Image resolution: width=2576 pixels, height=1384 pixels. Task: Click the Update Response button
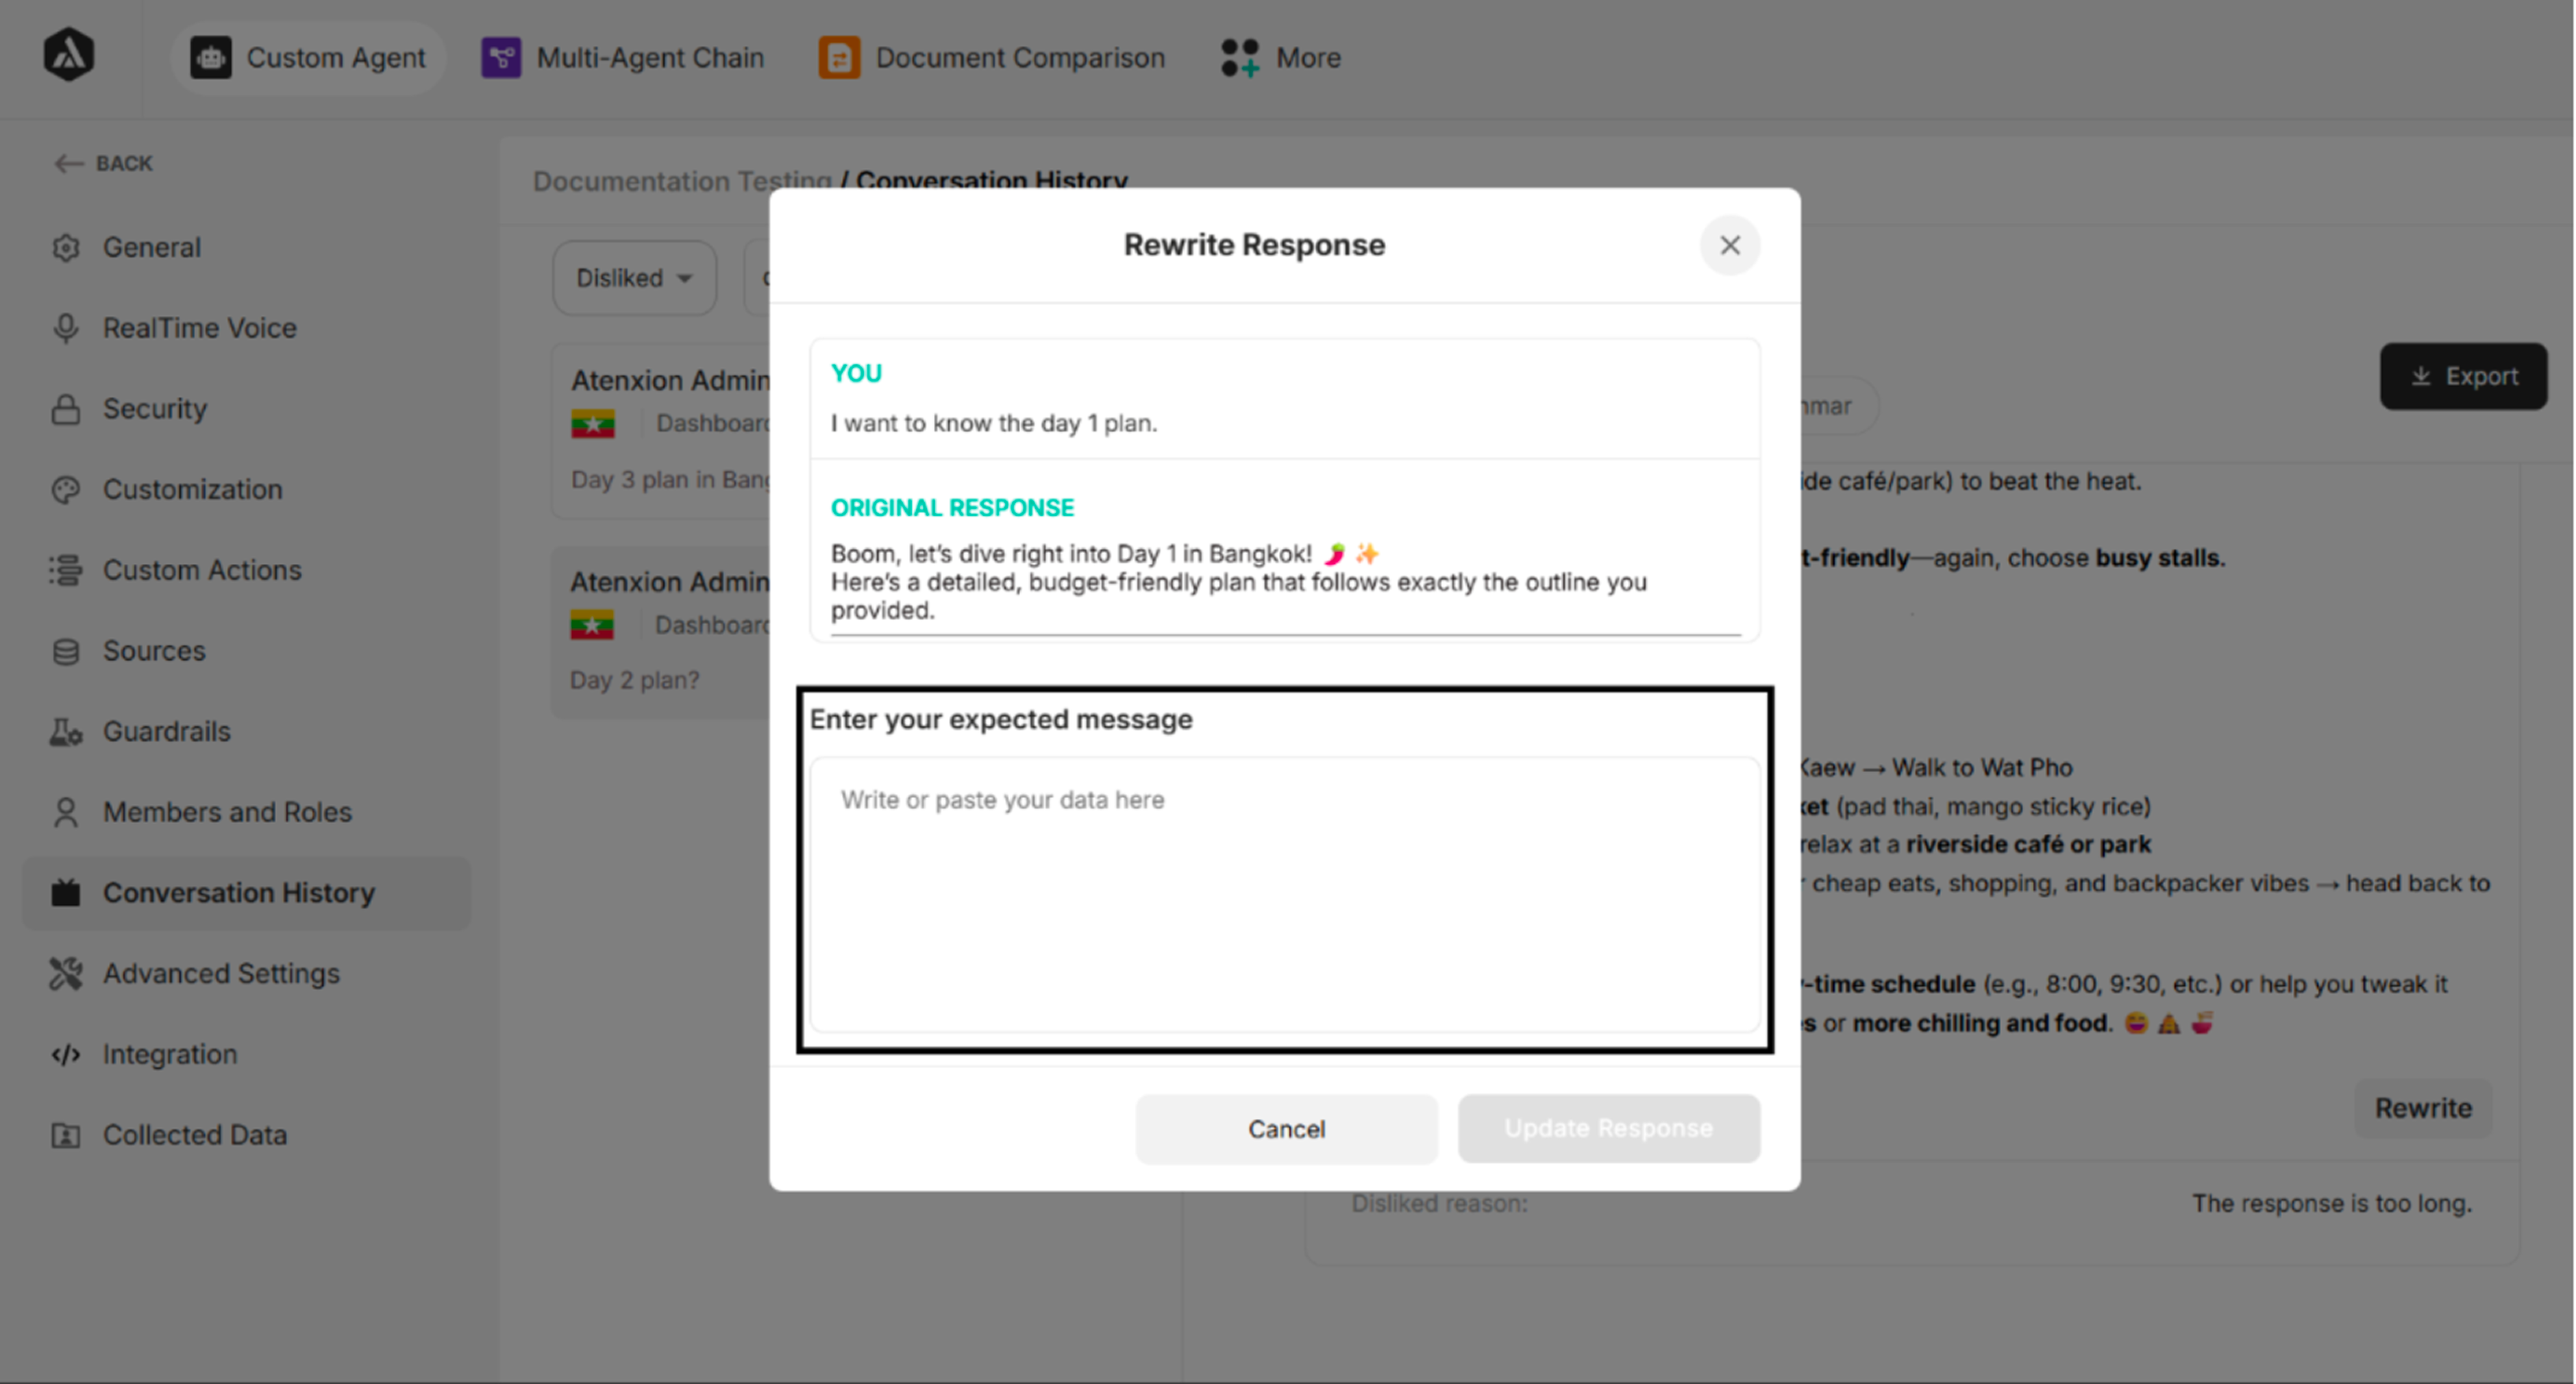pos(1608,1128)
